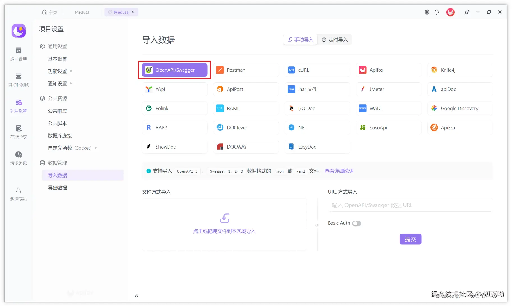Viewport: 512px width, 306px height.
Task: Select the Apizza import format
Action: (x=460, y=128)
